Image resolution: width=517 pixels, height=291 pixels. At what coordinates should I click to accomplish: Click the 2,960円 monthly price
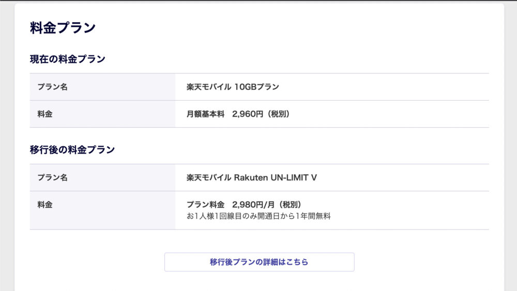tap(248, 114)
